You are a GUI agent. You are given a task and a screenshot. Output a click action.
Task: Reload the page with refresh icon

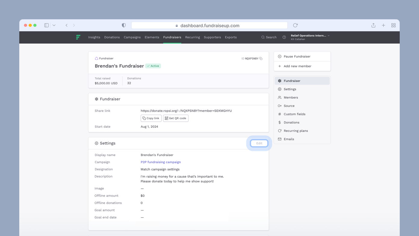pyautogui.click(x=295, y=25)
